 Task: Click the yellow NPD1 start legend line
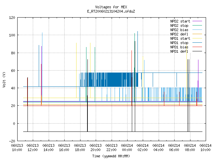[197, 38]
